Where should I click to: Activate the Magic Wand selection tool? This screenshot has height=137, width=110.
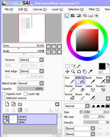79,66
